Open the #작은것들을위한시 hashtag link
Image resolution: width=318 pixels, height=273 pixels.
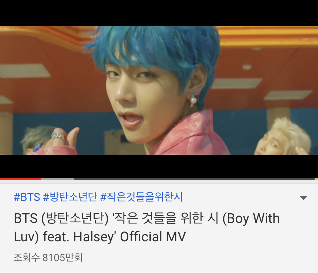142,197
